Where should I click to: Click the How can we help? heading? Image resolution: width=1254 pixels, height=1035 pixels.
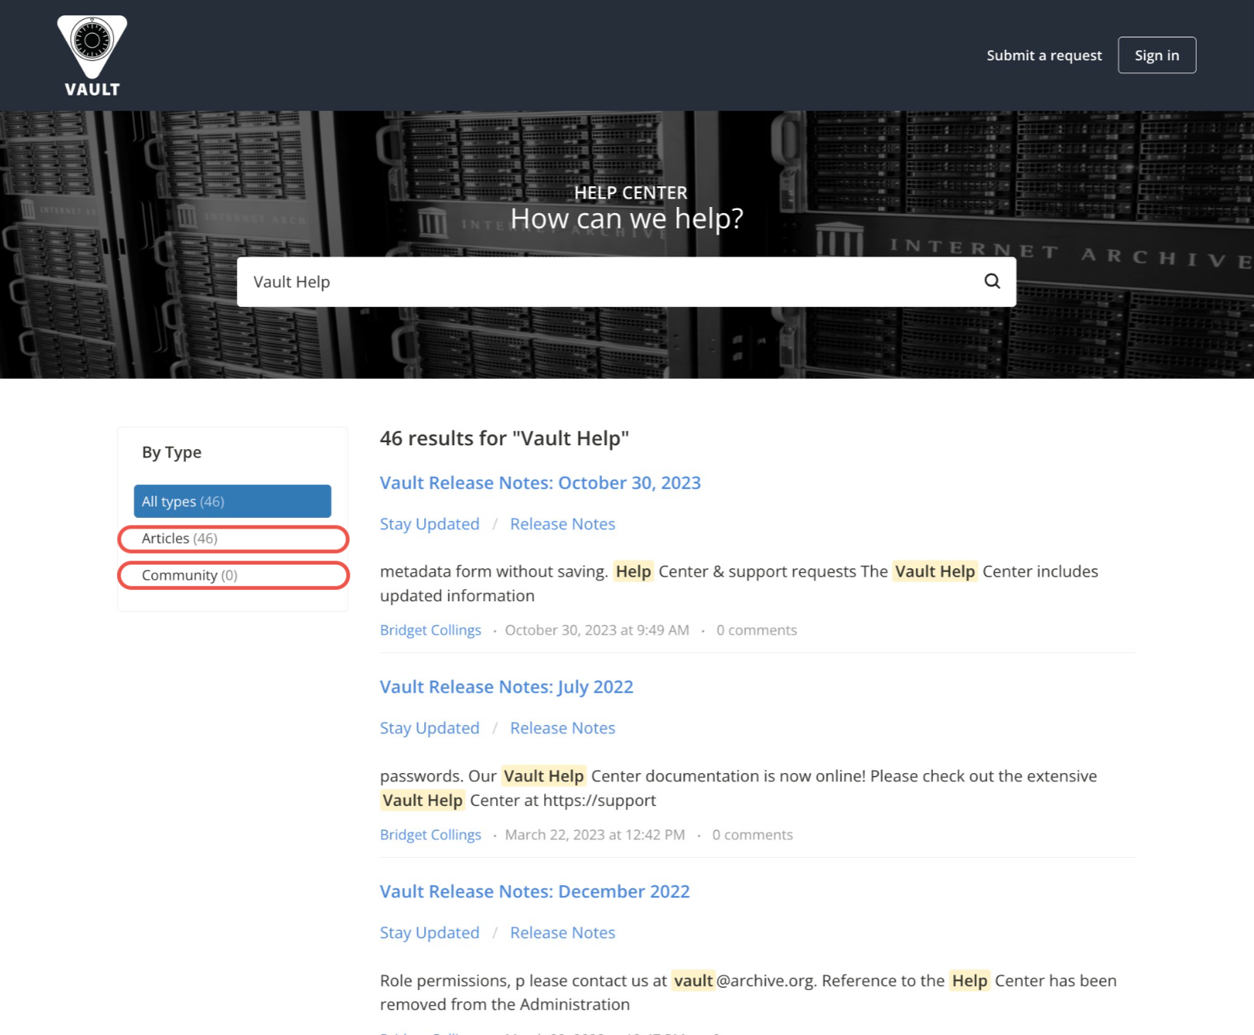pos(627,218)
